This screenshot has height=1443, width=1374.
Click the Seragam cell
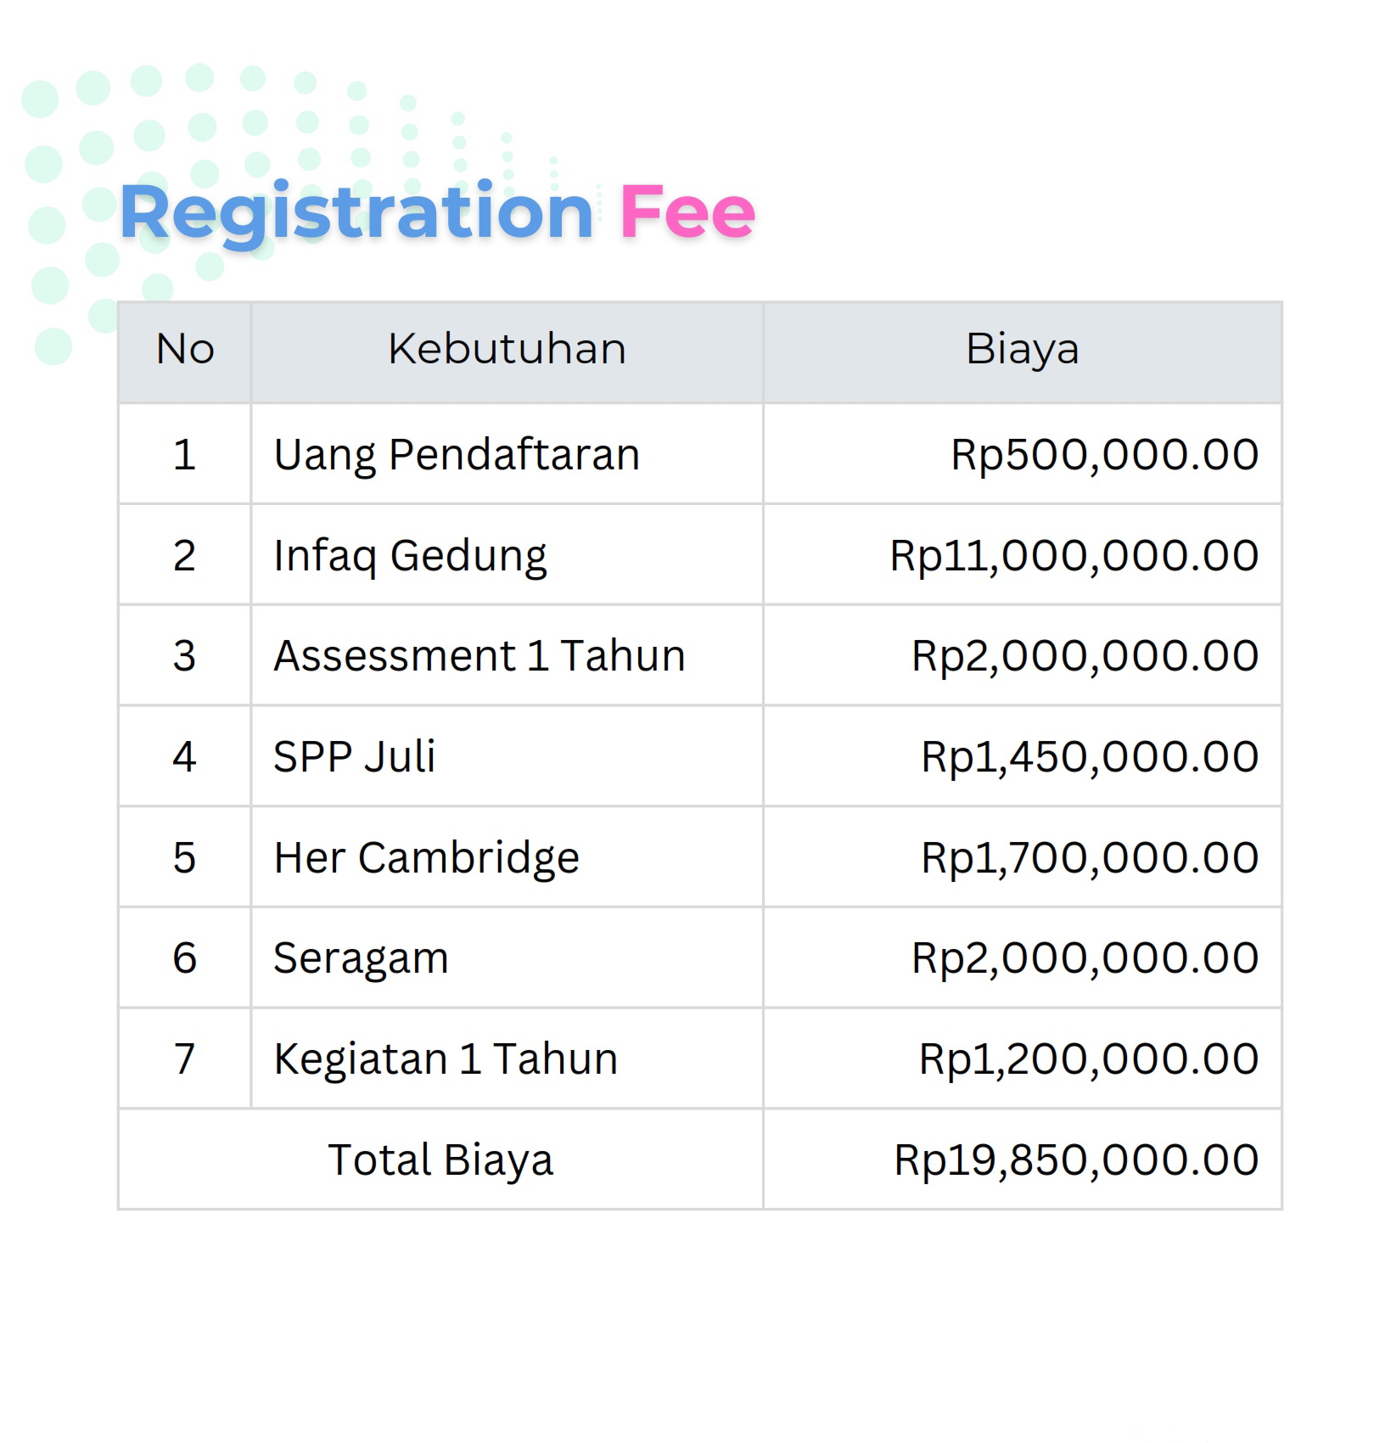(x=361, y=957)
